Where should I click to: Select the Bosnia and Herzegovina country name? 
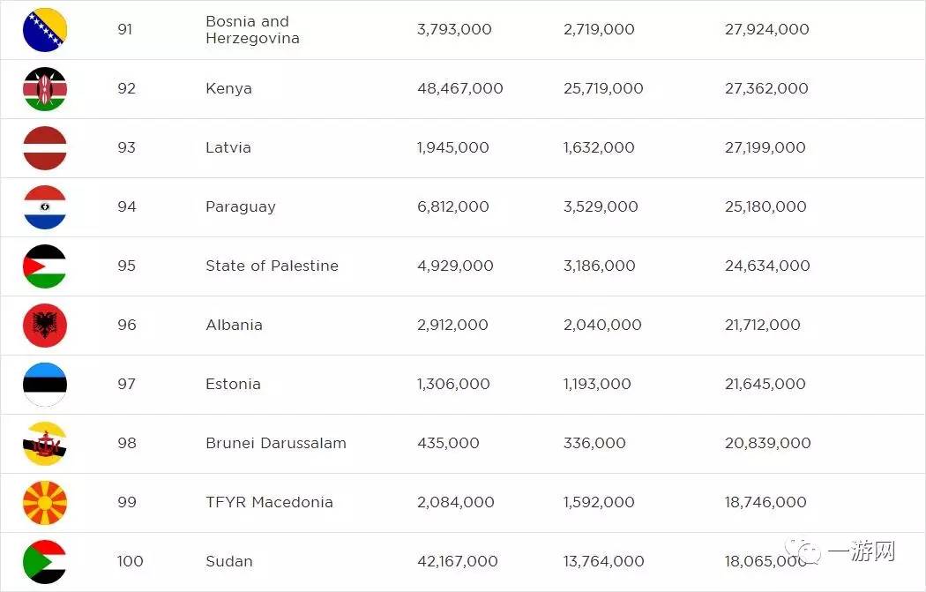click(x=252, y=30)
